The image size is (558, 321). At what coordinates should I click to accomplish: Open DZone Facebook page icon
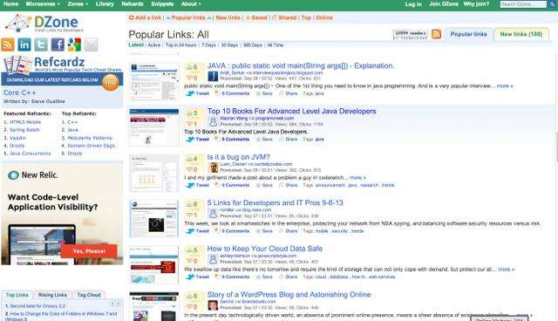[58, 44]
